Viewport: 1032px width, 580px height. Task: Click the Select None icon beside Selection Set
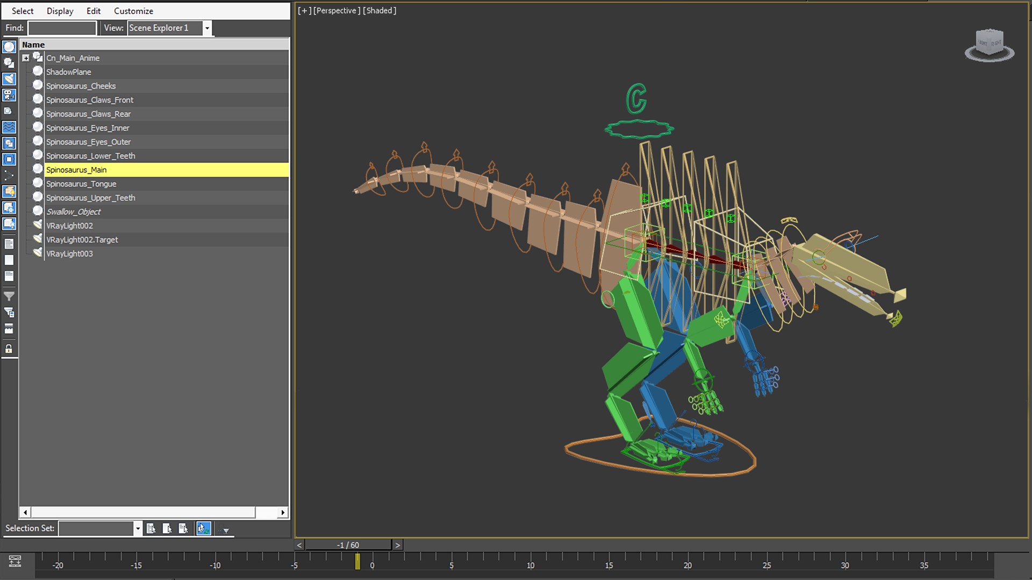tap(167, 528)
